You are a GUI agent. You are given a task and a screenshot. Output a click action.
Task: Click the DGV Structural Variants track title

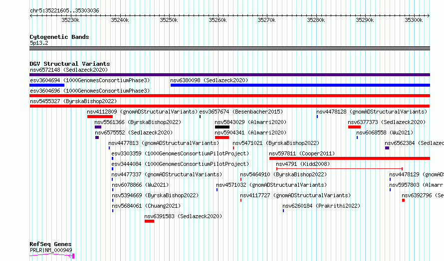click(70, 64)
